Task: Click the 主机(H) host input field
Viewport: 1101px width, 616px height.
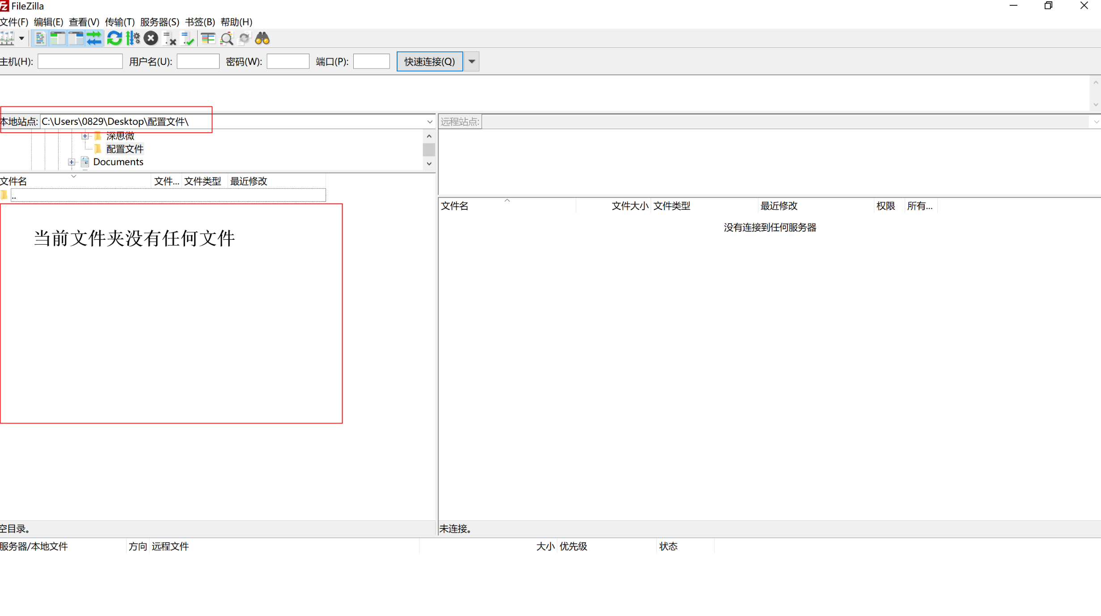Action: tap(80, 61)
